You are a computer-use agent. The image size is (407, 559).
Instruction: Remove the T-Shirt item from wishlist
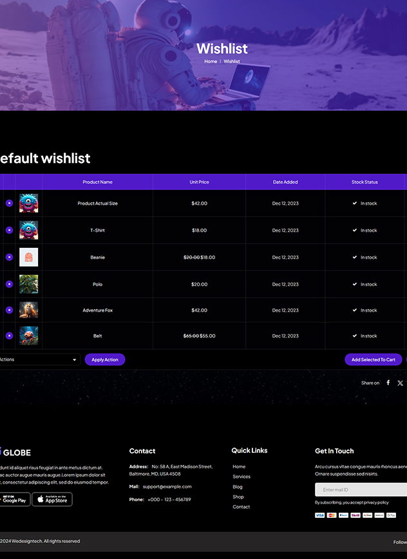(x=9, y=230)
